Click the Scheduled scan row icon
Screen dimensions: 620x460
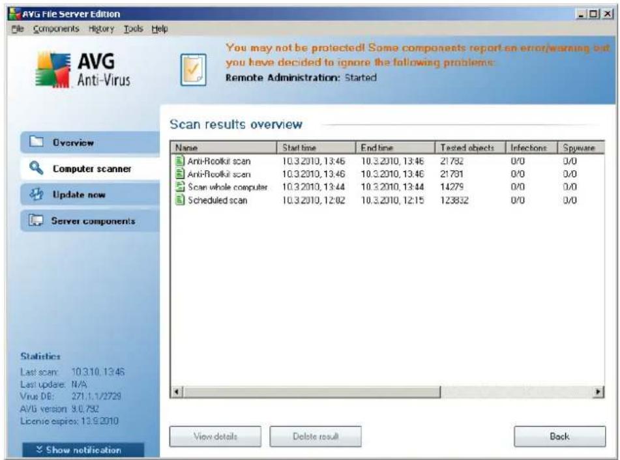(180, 200)
